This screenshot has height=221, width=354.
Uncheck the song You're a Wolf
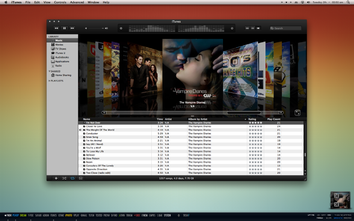pos(84,148)
